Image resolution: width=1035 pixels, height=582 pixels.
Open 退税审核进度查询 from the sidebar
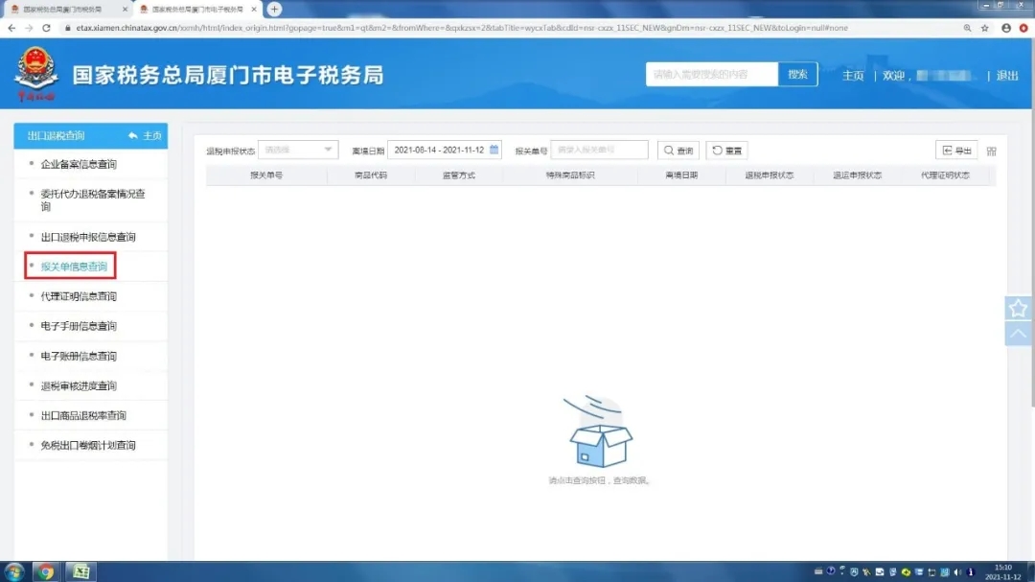(79, 385)
